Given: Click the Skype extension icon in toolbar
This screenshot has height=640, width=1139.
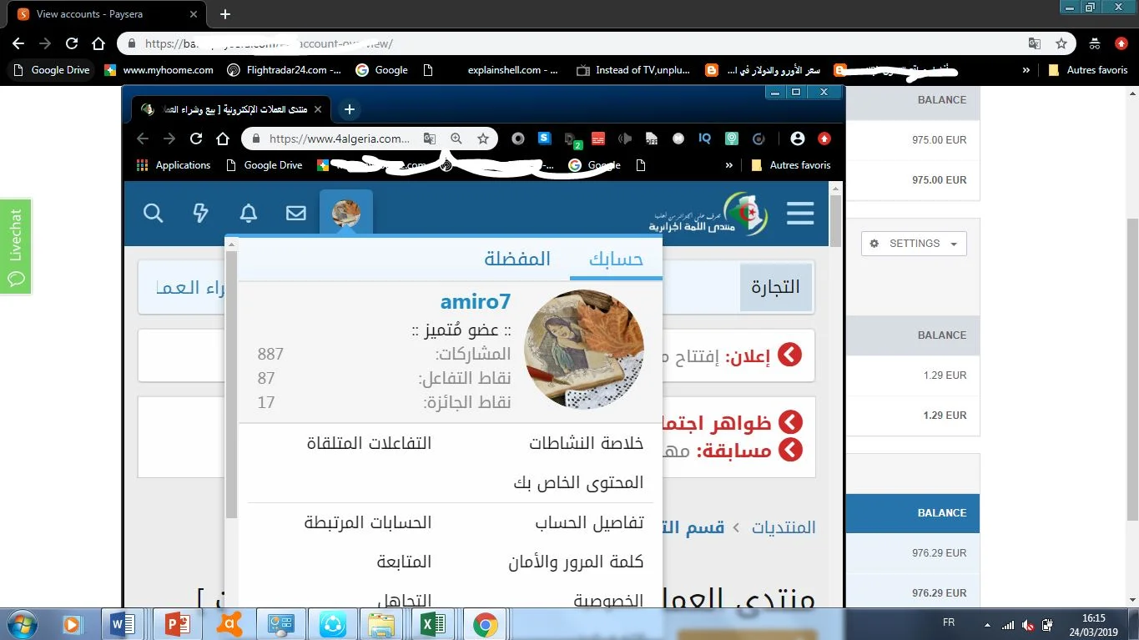Looking at the screenshot, I should (x=545, y=139).
